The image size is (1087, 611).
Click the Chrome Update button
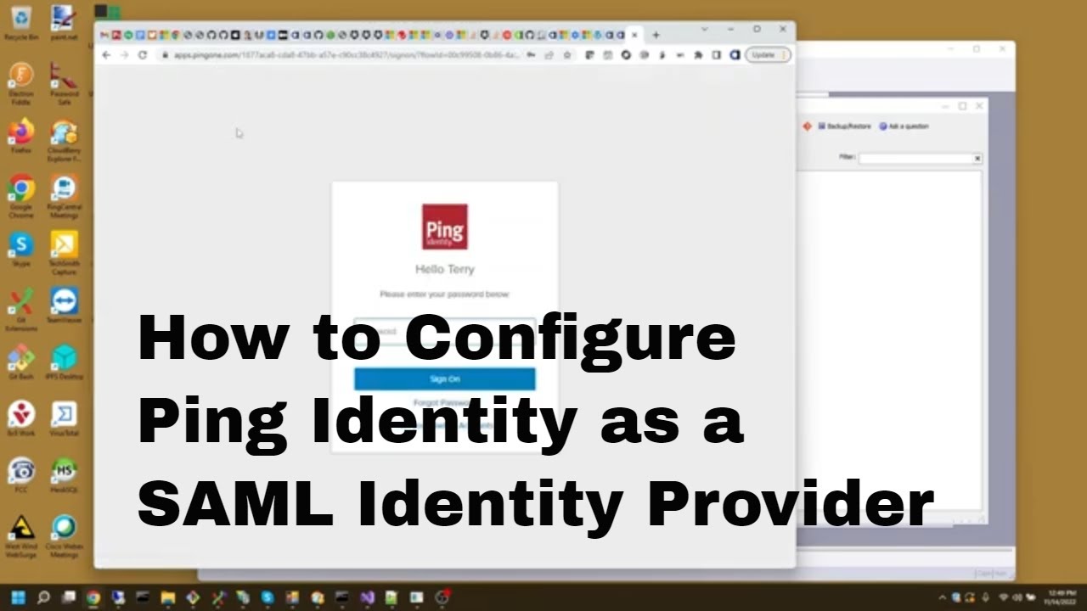click(769, 54)
